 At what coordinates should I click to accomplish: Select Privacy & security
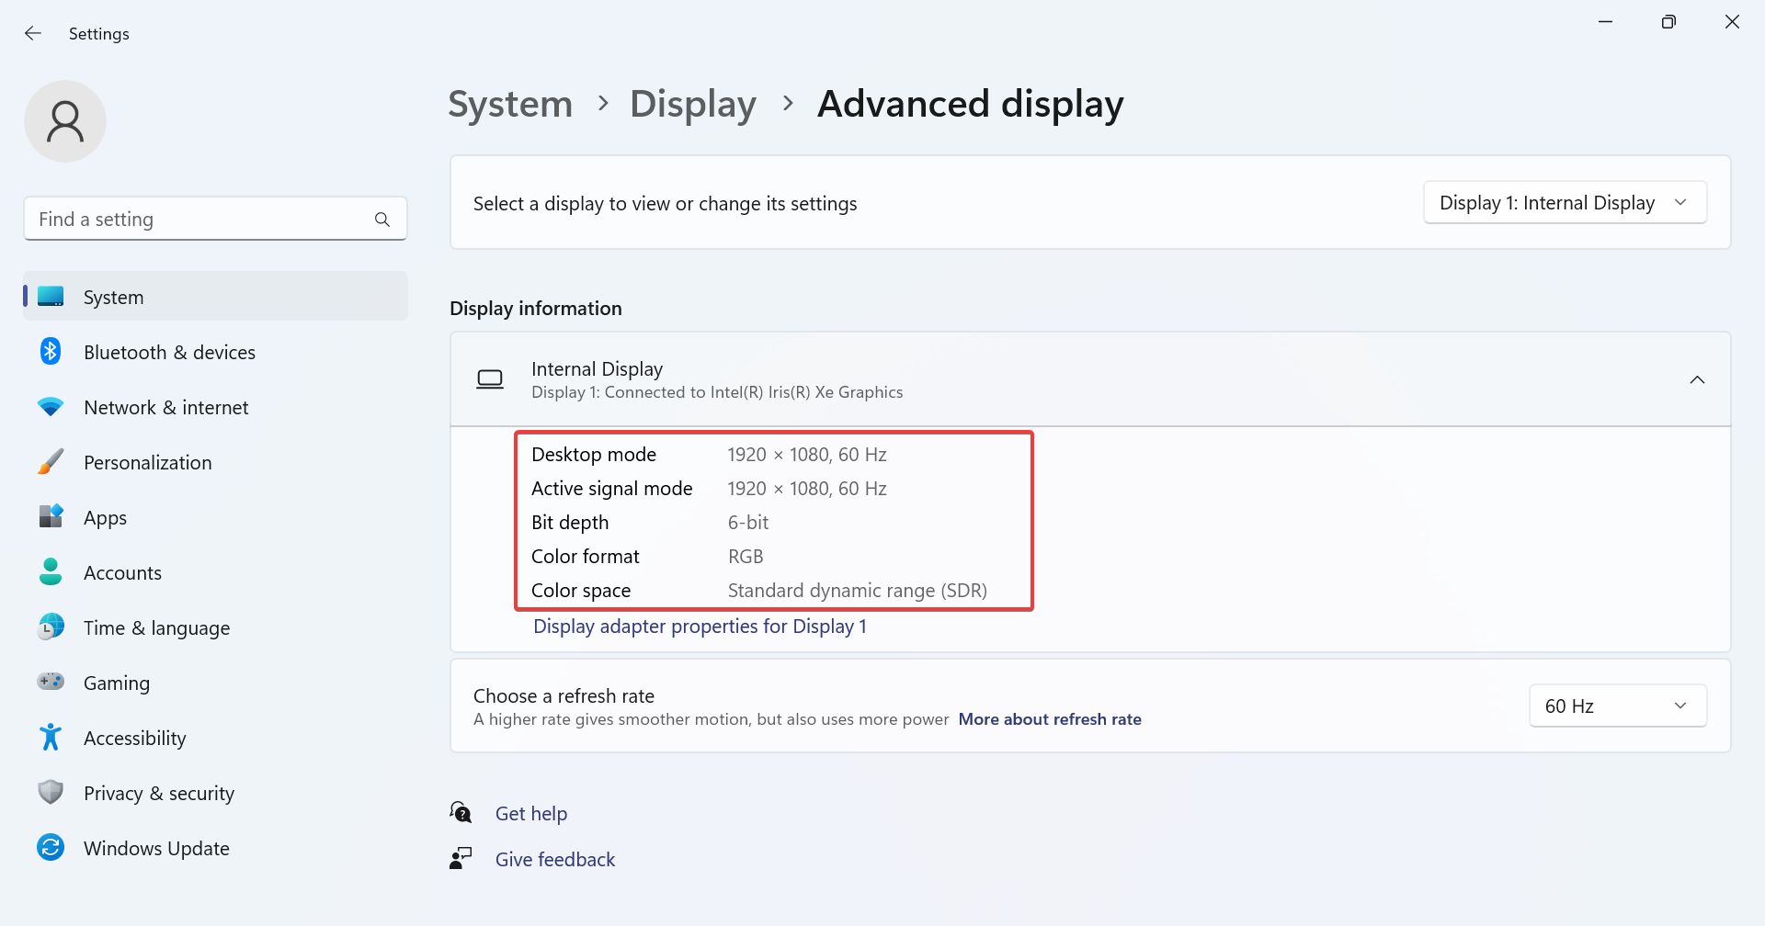215,793
